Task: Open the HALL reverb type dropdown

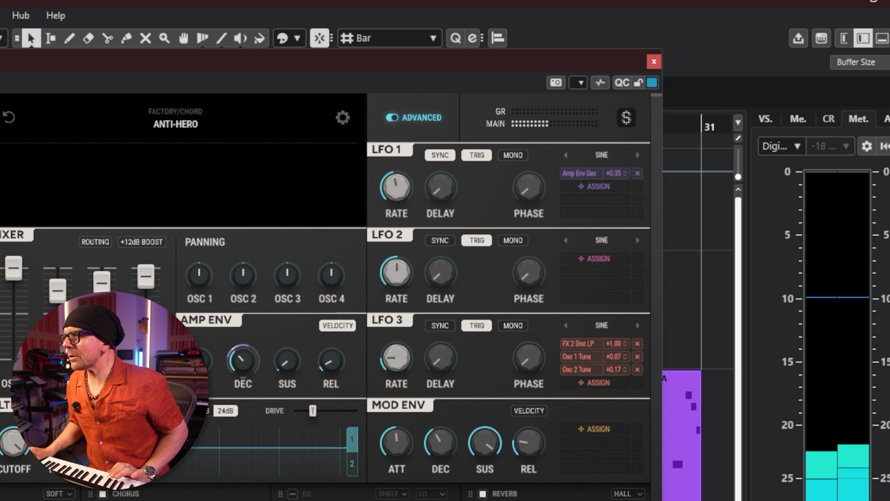Action: point(628,494)
